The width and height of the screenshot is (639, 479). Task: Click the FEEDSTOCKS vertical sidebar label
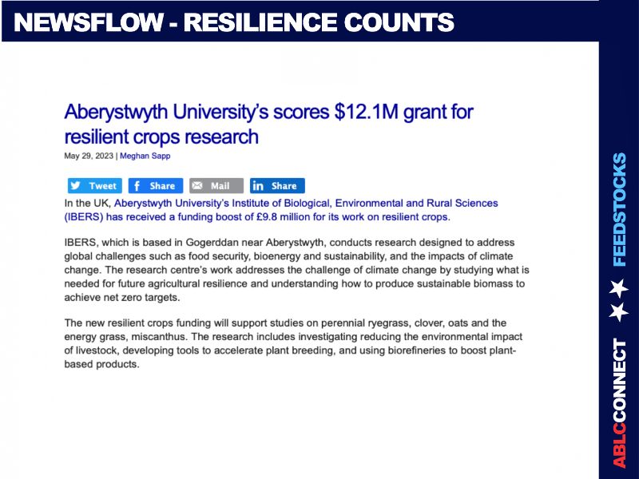click(x=619, y=209)
